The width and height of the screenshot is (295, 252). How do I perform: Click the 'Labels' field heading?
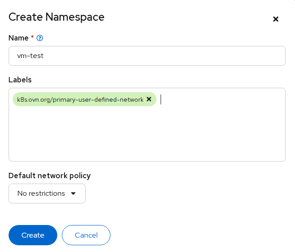20,80
